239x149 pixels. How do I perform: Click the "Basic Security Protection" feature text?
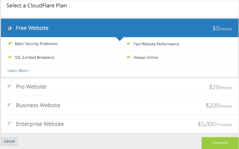click(36, 44)
